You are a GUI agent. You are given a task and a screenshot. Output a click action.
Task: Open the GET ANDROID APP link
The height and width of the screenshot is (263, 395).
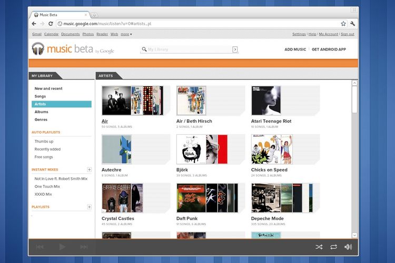329,49
